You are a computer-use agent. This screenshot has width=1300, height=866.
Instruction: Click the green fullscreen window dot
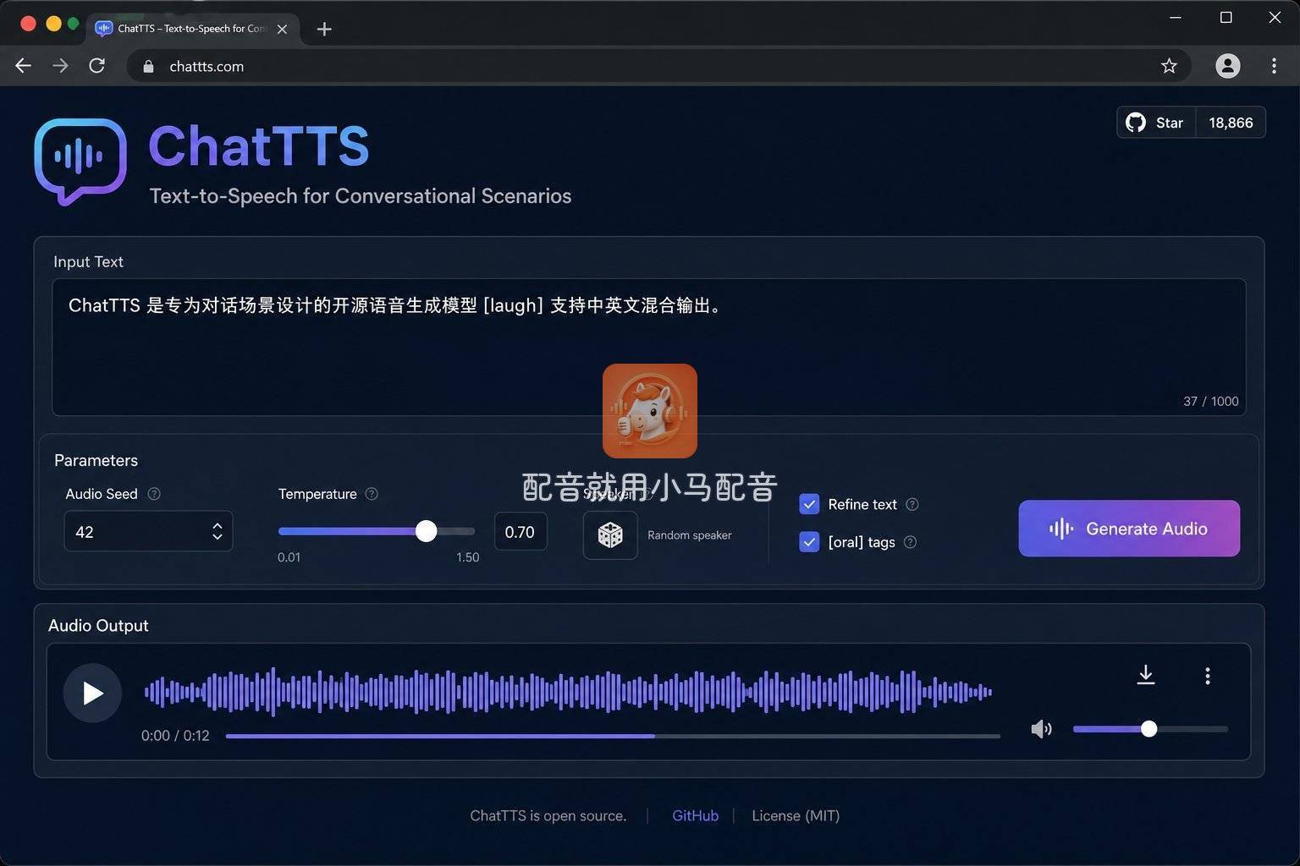pyautogui.click(x=74, y=24)
